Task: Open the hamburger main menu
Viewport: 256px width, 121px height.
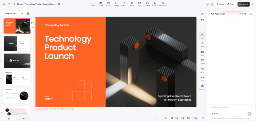Action: click(9, 4)
